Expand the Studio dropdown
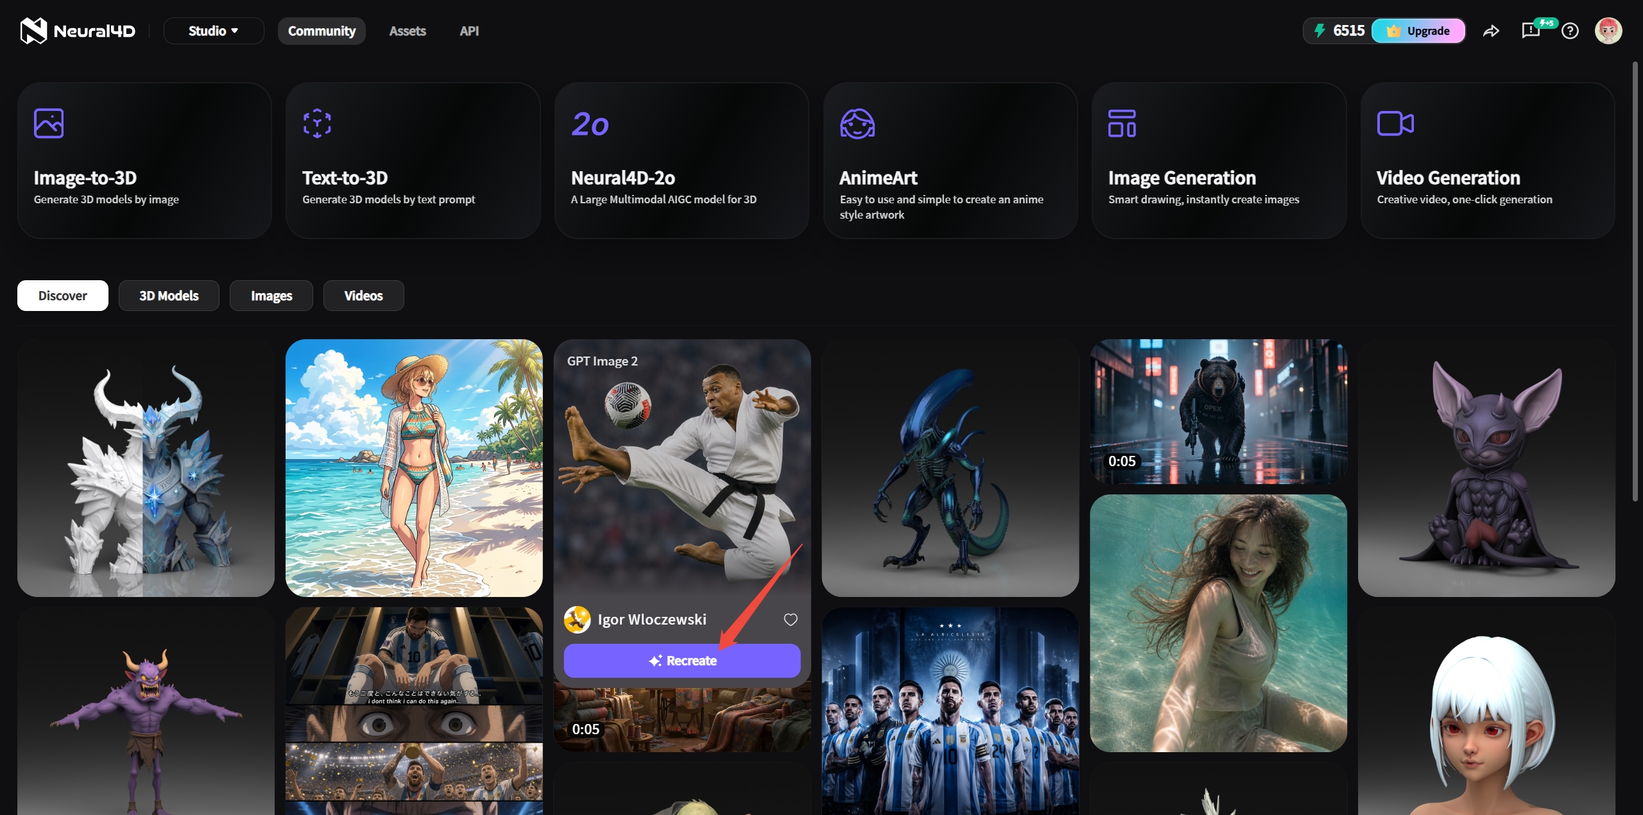This screenshot has height=815, width=1643. coord(214,31)
